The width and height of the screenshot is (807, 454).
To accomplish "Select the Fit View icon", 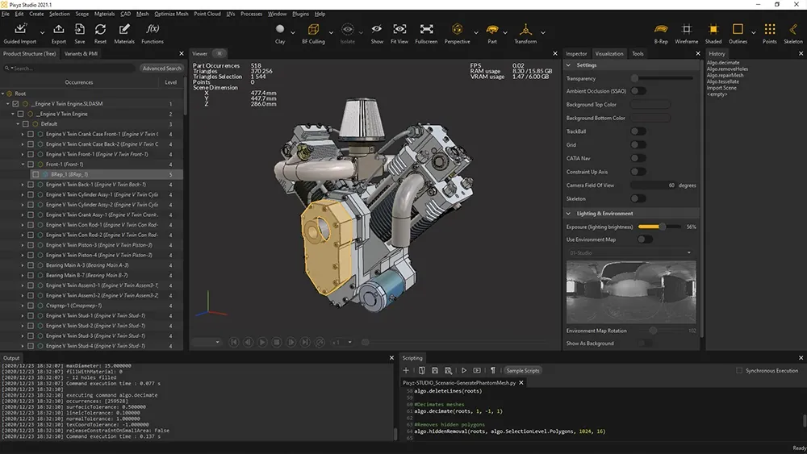I will click(x=399, y=33).
